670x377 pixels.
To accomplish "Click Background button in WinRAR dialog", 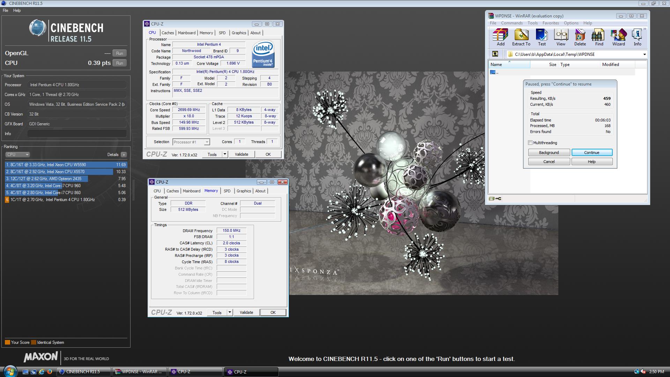I will (x=549, y=153).
